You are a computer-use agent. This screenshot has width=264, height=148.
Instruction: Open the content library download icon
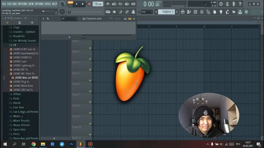click(240, 12)
